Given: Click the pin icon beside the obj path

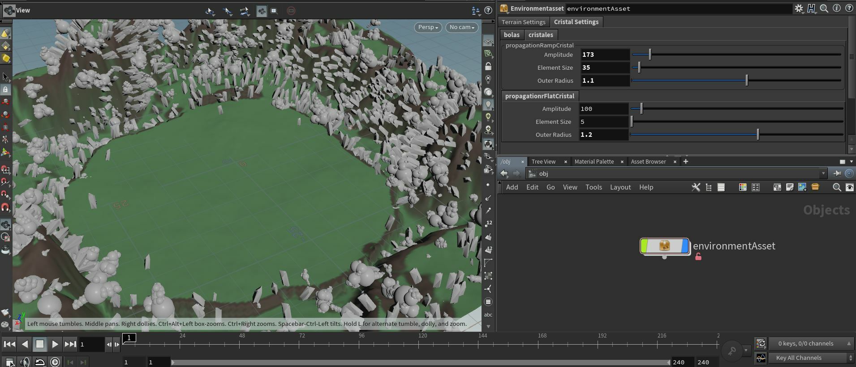Looking at the screenshot, I should 836,173.
